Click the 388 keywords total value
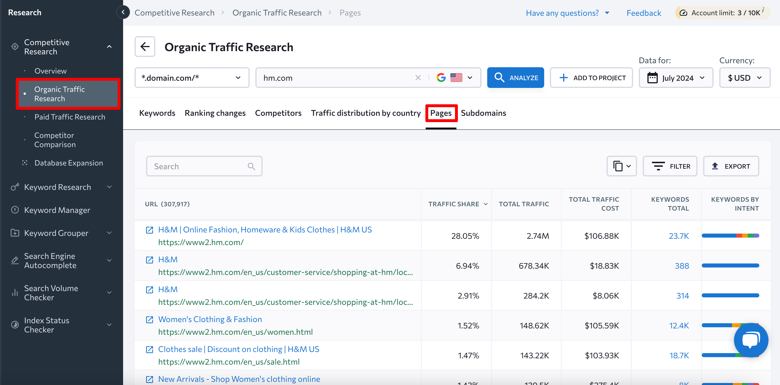Screen dimensions: 780x385 pyautogui.click(x=682, y=265)
